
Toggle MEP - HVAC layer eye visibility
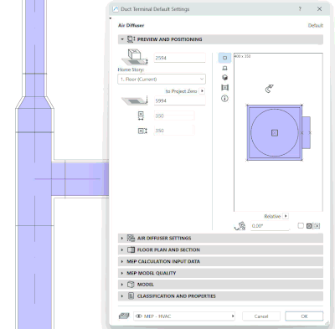tap(139, 316)
